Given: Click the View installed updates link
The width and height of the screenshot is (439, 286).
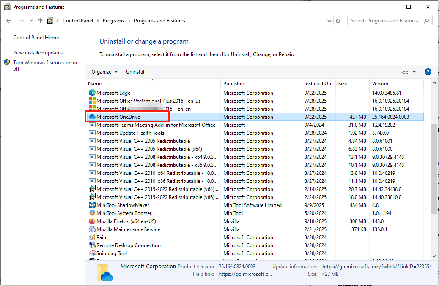Looking at the screenshot, I should click(37, 52).
